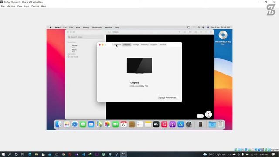Click the Search Maps field
The image size is (279, 157).
coord(85,37)
